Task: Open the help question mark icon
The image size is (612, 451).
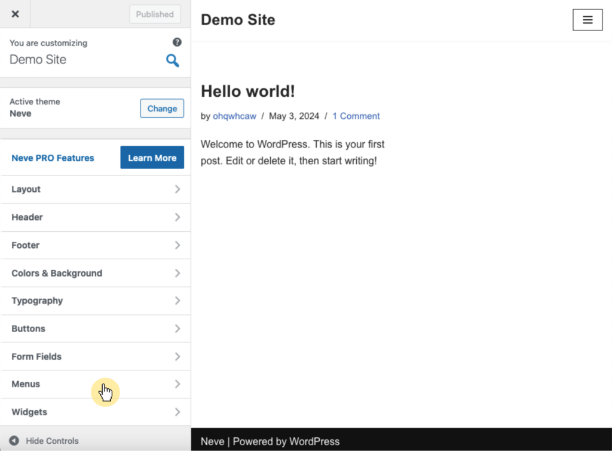Action: click(x=177, y=42)
